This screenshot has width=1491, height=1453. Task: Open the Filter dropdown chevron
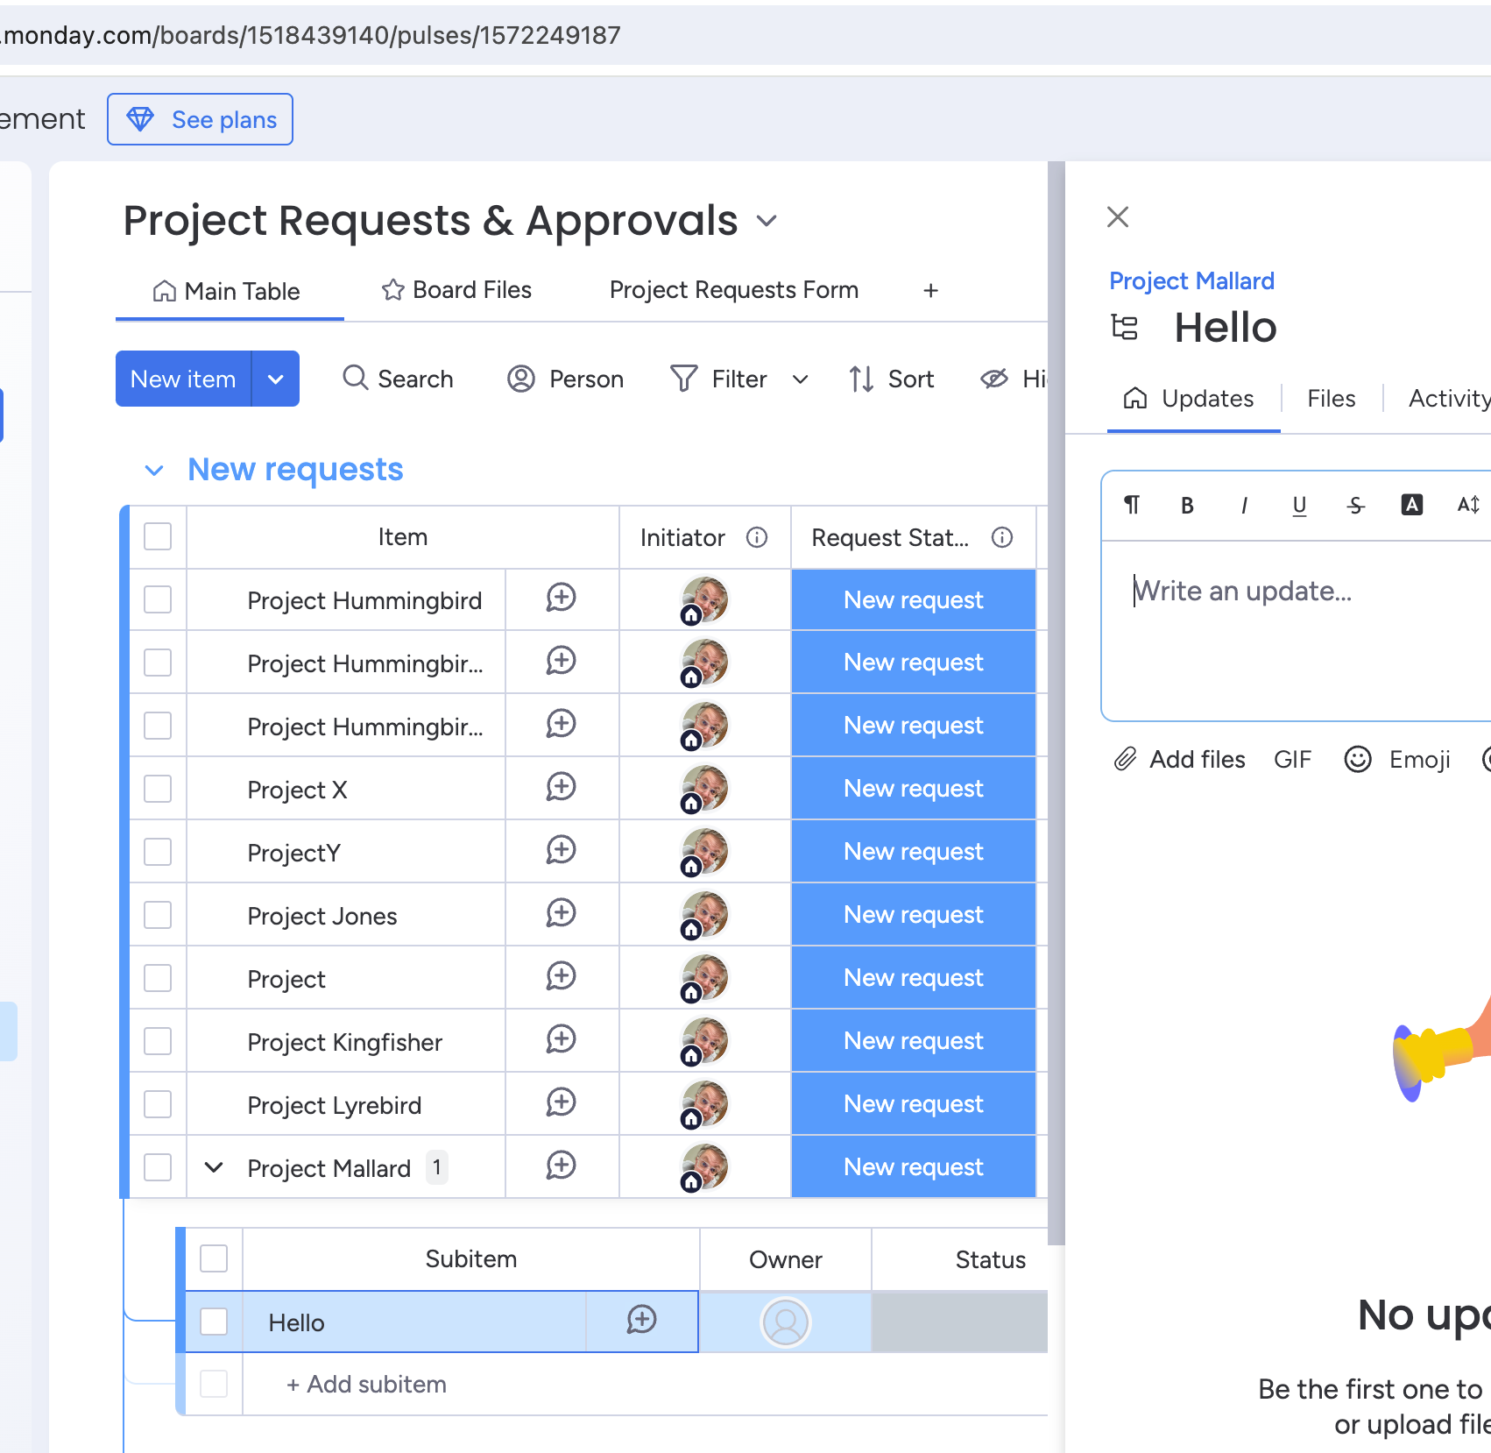tap(800, 379)
